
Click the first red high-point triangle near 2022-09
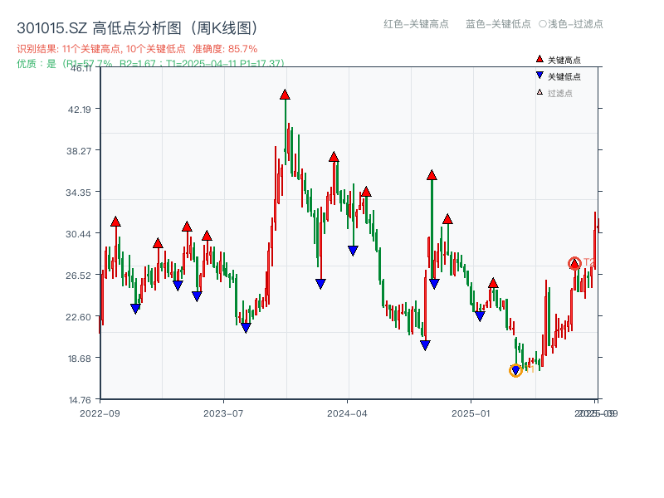click(115, 220)
